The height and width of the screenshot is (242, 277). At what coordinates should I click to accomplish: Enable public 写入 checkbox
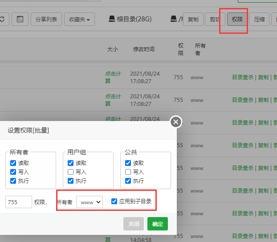pyautogui.click(x=128, y=172)
